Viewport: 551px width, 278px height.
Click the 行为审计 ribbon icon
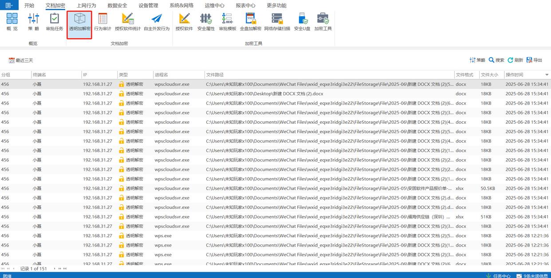[x=102, y=22]
